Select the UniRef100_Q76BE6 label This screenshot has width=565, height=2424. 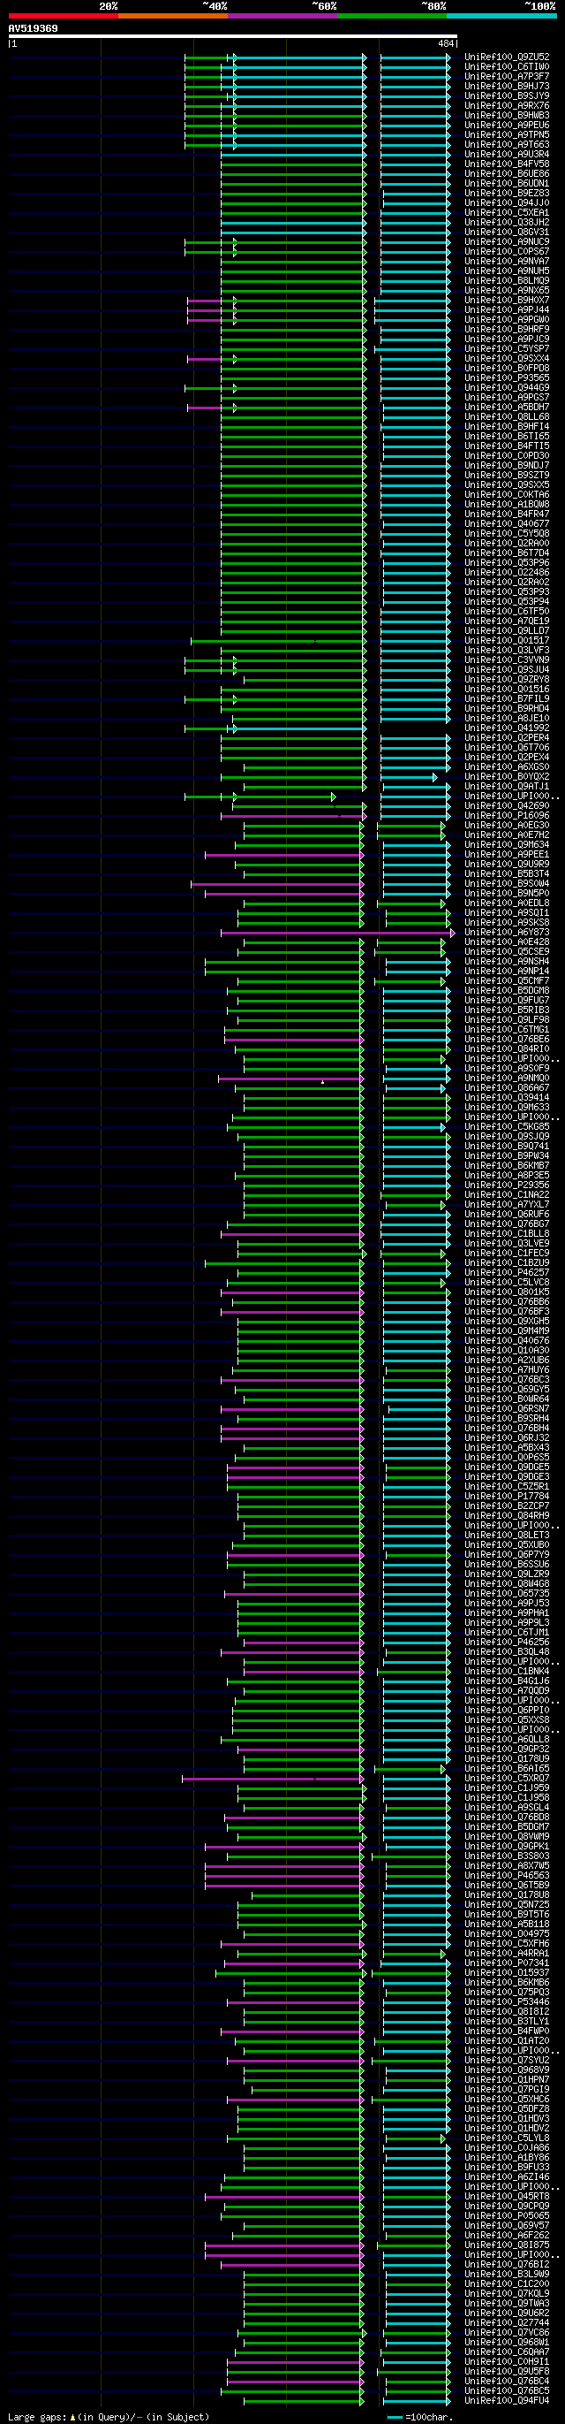[507, 1039]
